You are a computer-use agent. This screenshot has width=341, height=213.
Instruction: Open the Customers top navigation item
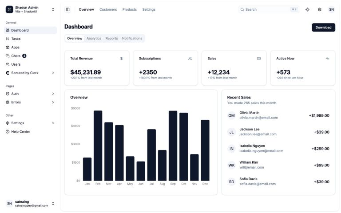(x=108, y=10)
